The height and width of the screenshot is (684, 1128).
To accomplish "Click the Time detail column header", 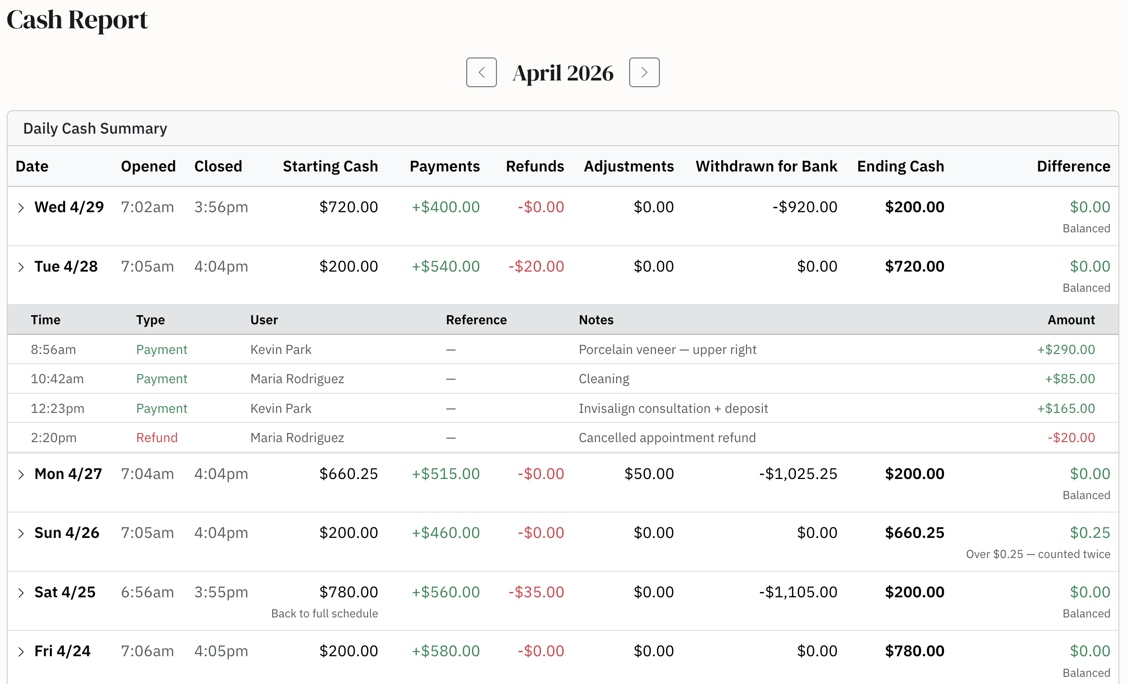I will point(46,320).
